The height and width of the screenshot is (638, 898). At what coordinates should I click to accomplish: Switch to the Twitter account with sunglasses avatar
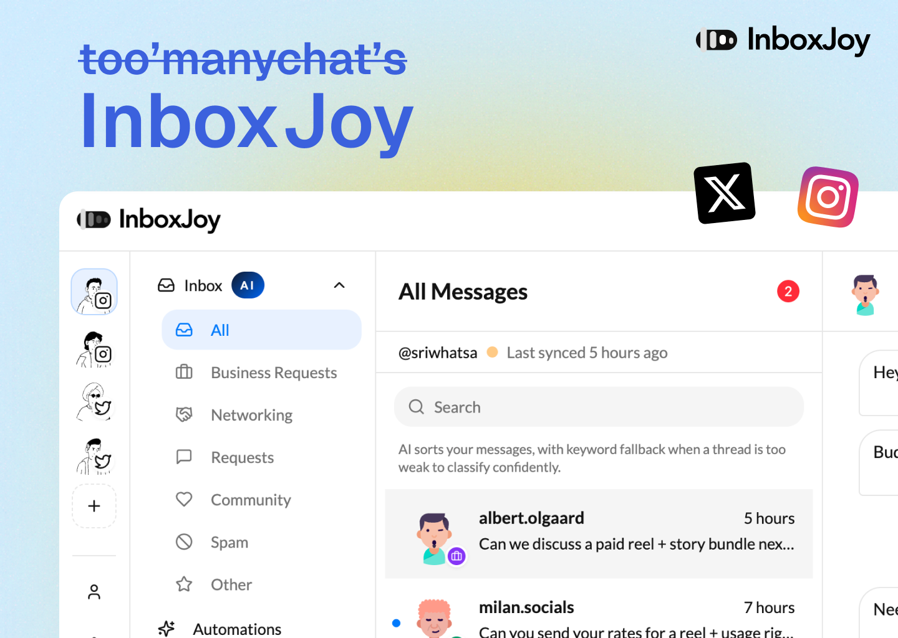tap(94, 402)
